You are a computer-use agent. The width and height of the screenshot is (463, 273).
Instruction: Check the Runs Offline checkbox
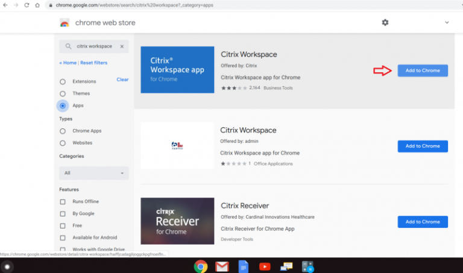coord(63,202)
